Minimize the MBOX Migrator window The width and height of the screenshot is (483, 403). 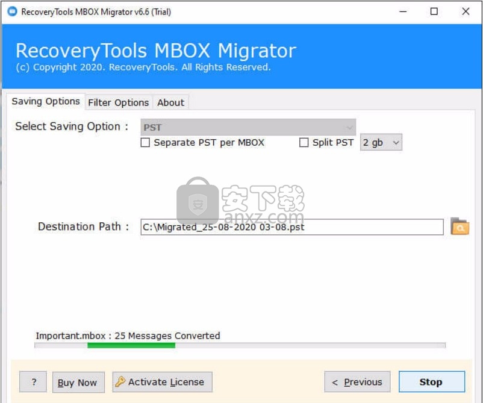pyautogui.click(x=403, y=11)
